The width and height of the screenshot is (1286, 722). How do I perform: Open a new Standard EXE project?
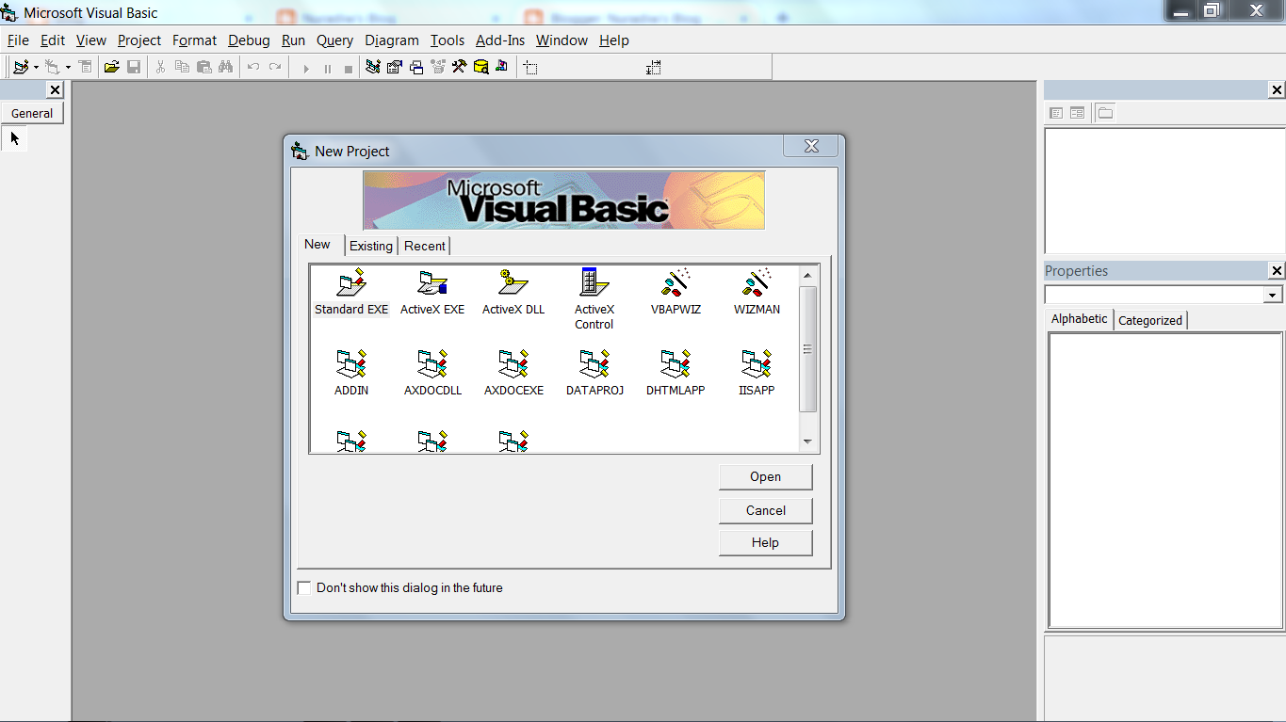tap(350, 287)
